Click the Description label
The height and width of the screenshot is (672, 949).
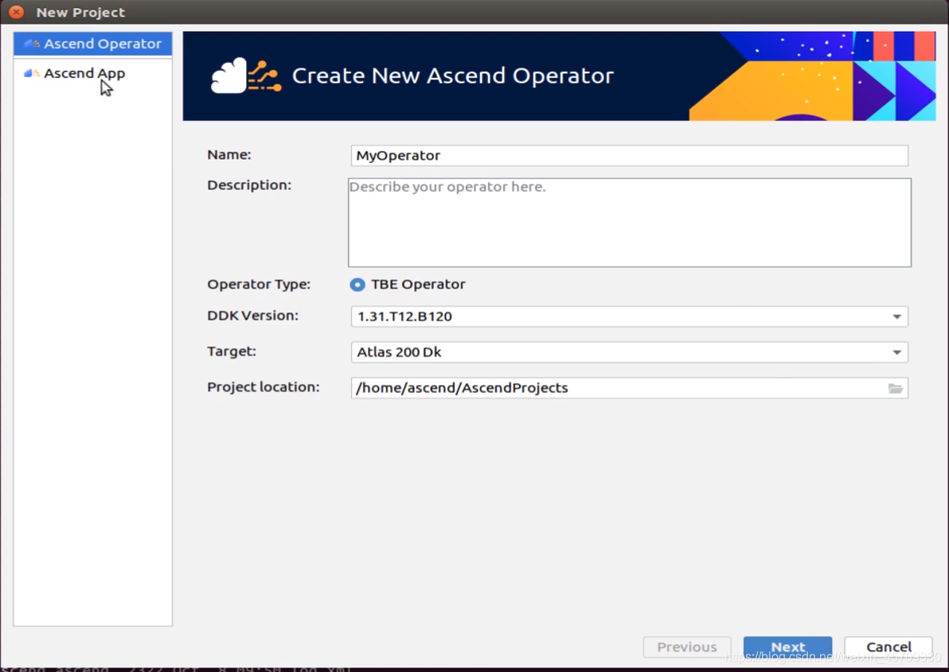(x=248, y=185)
